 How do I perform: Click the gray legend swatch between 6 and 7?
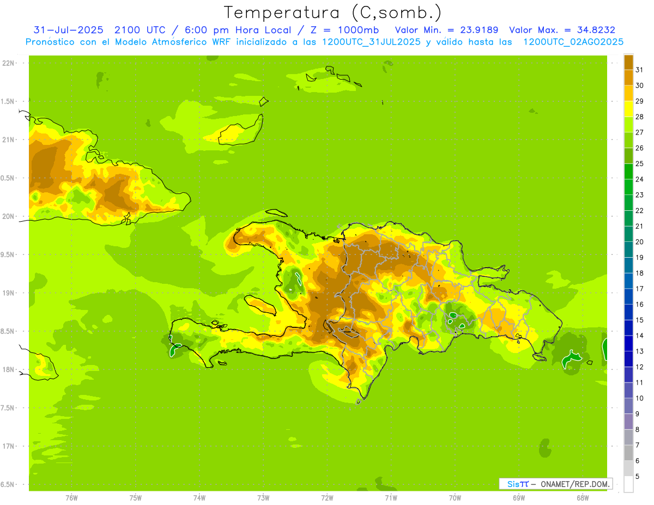628,453
